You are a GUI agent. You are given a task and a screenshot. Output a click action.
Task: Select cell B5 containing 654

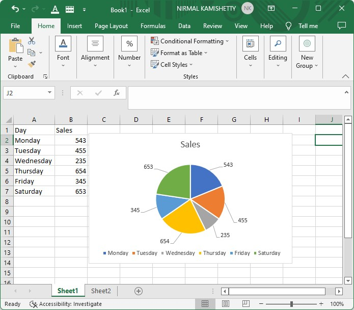[x=71, y=171]
